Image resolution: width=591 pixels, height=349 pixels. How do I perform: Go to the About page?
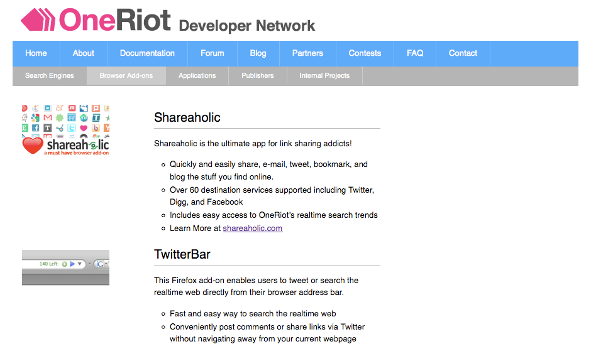pyautogui.click(x=83, y=53)
